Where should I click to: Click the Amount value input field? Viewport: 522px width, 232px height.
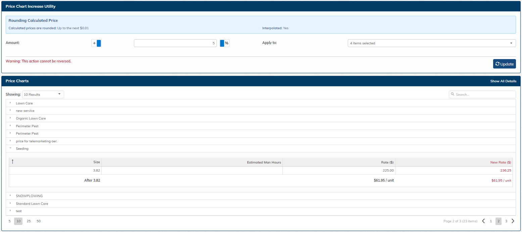(175, 43)
